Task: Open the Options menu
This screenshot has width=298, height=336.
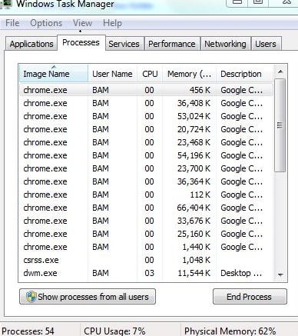Action: [x=46, y=23]
